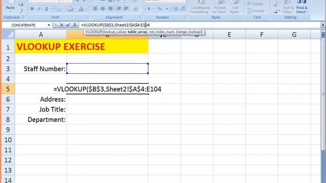Open the Name Box dropdown arrow
The height and width of the screenshot is (183, 326).
49,25
